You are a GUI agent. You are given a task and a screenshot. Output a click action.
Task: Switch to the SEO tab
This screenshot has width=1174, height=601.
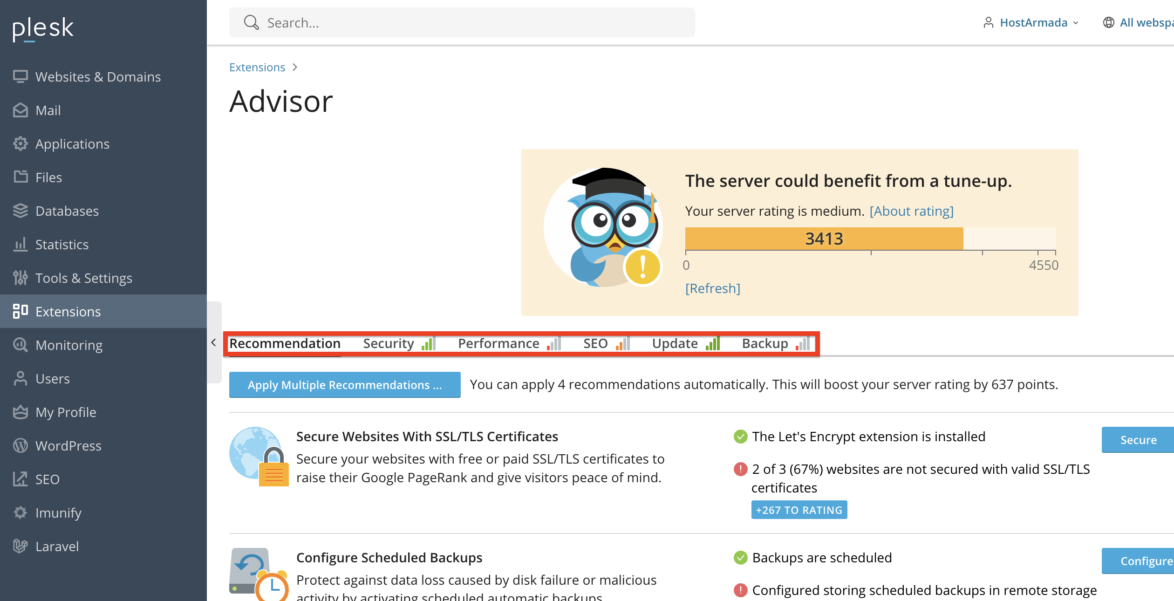(607, 343)
